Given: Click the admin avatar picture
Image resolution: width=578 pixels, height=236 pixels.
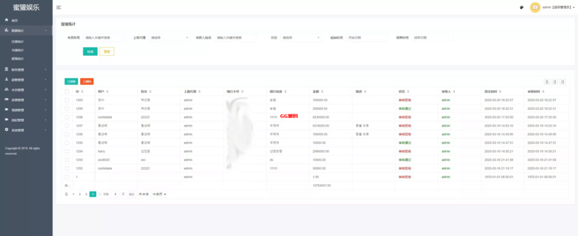Looking at the screenshot, I should [x=535, y=7].
